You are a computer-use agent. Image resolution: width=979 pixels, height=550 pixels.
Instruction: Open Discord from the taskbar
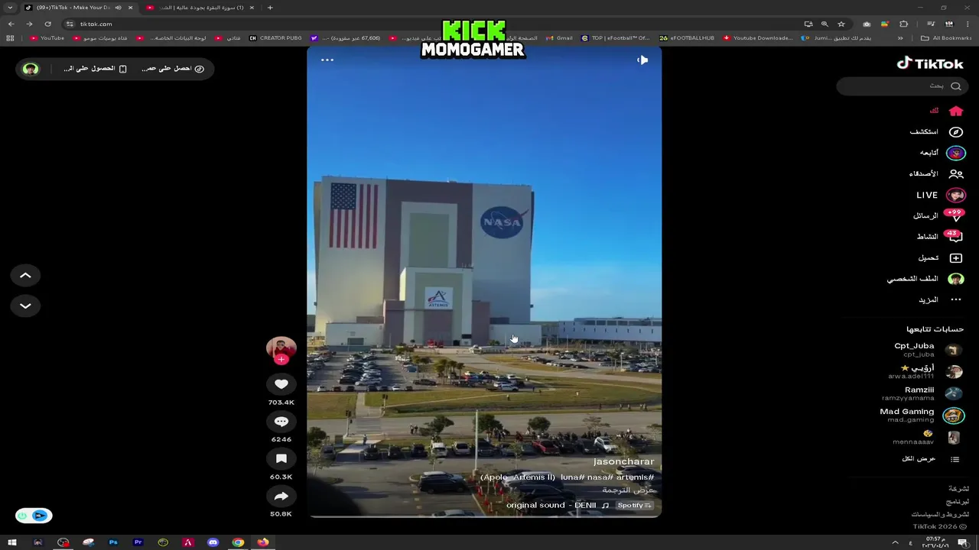point(213,542)
